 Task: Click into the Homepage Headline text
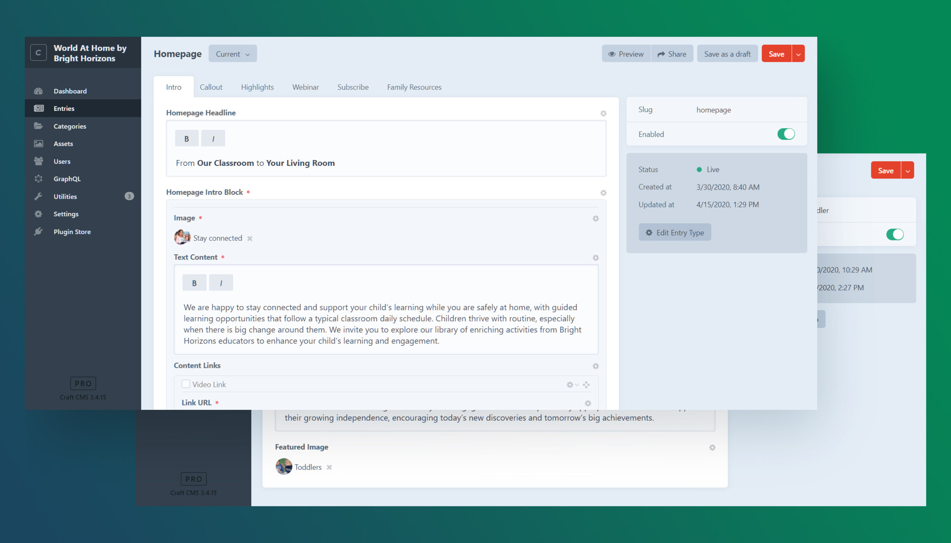[x=255, y=163]
